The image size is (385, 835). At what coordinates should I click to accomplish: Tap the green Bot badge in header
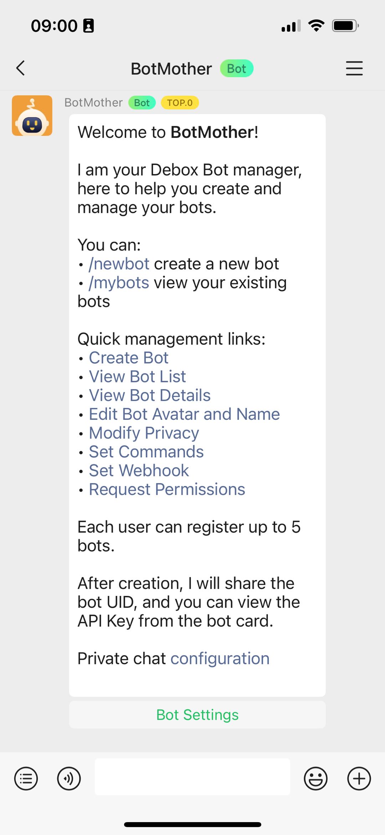coord(237,68)
